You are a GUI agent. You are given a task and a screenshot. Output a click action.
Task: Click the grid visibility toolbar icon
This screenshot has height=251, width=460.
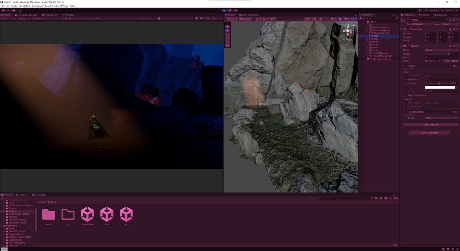point(258,18)
